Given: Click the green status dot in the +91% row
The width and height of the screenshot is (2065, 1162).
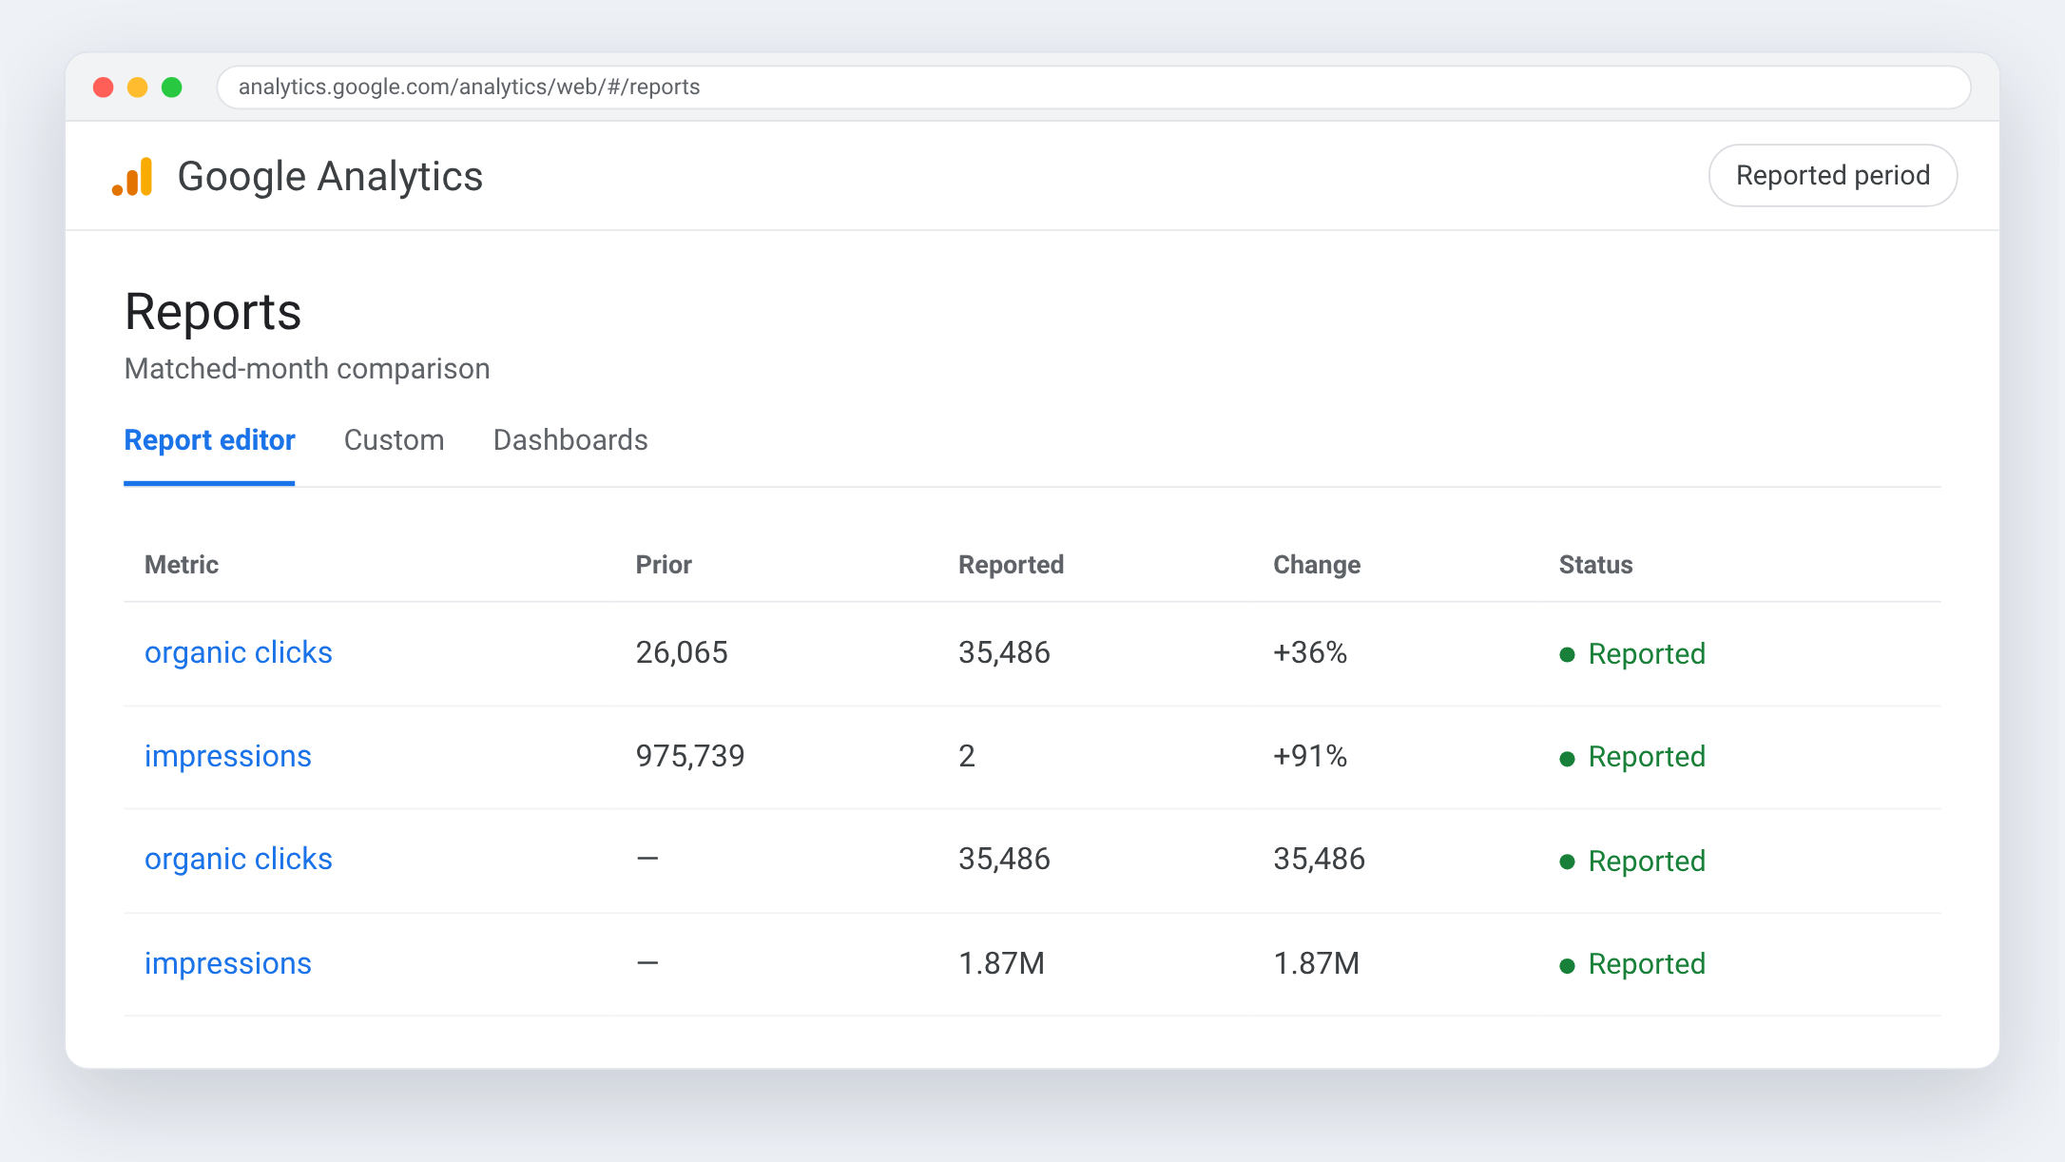Looking at the screenshot, I should click(1568, 759).
